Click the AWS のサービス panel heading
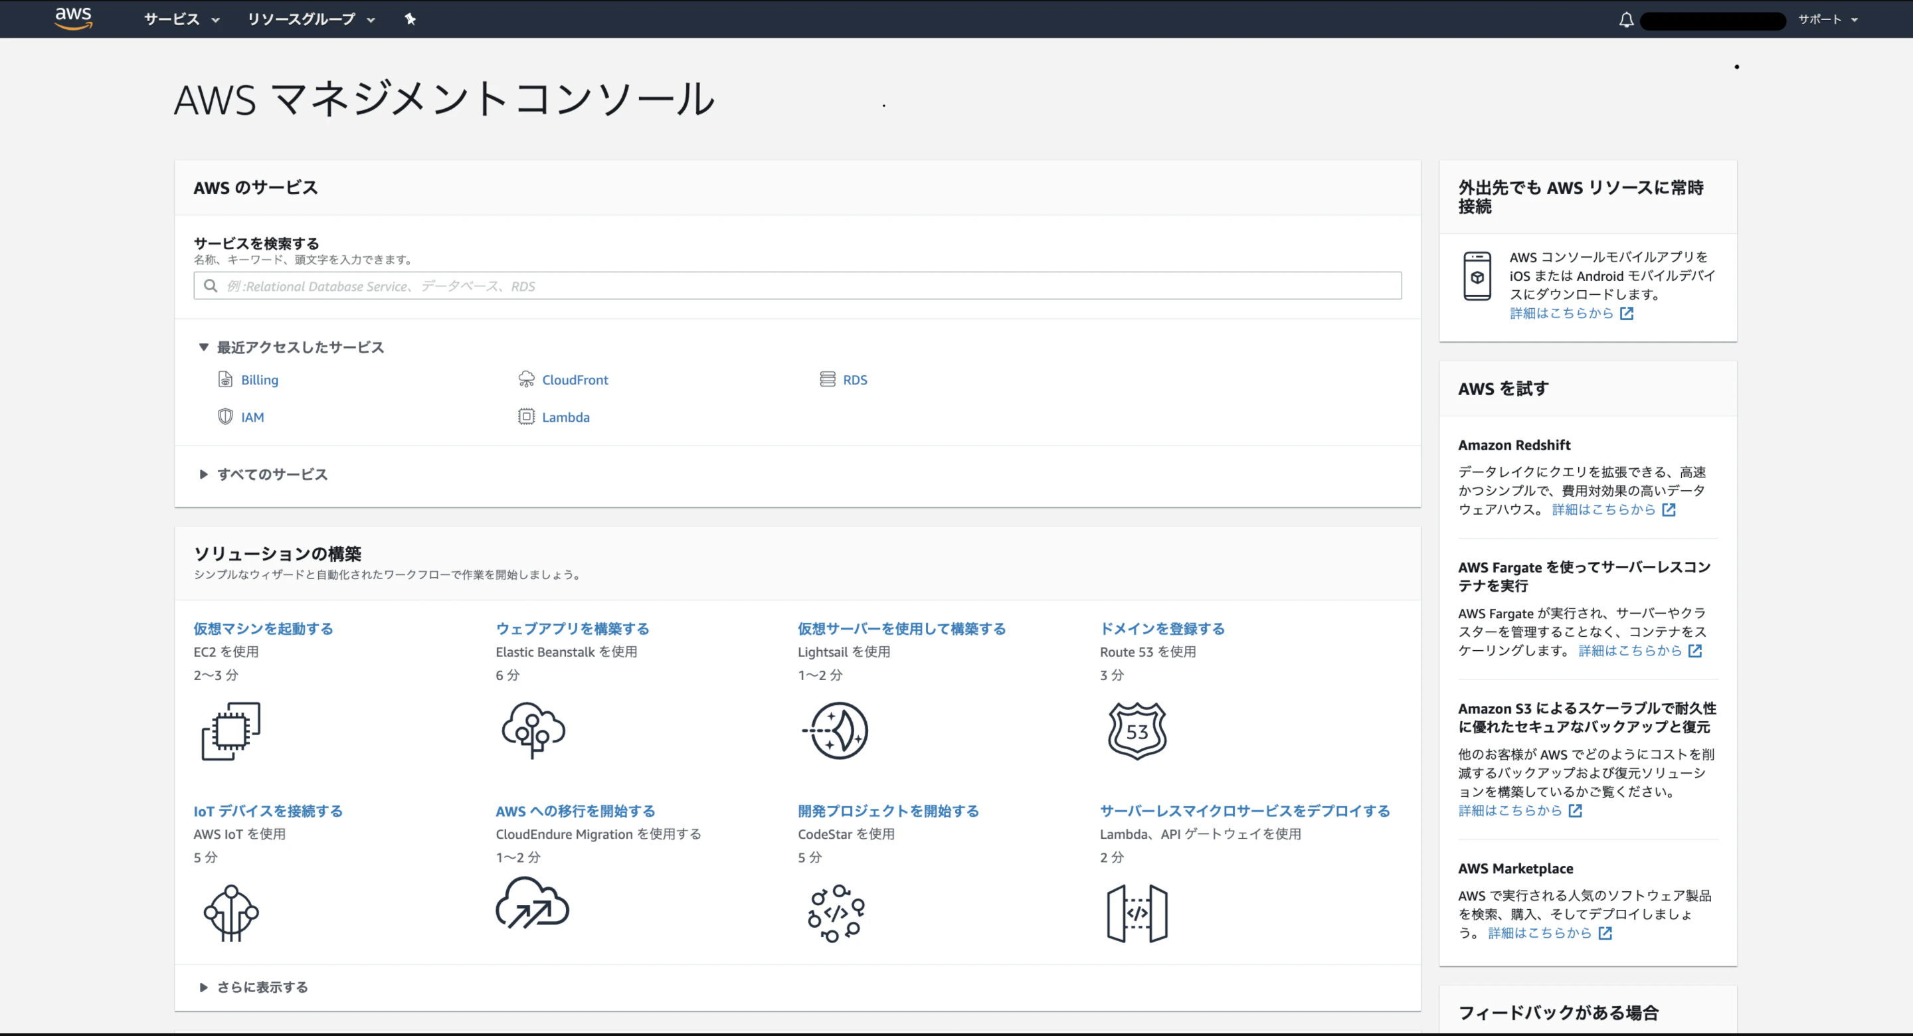The image size is (1913, 1036). pyautogui.click(x=256, y=187)
